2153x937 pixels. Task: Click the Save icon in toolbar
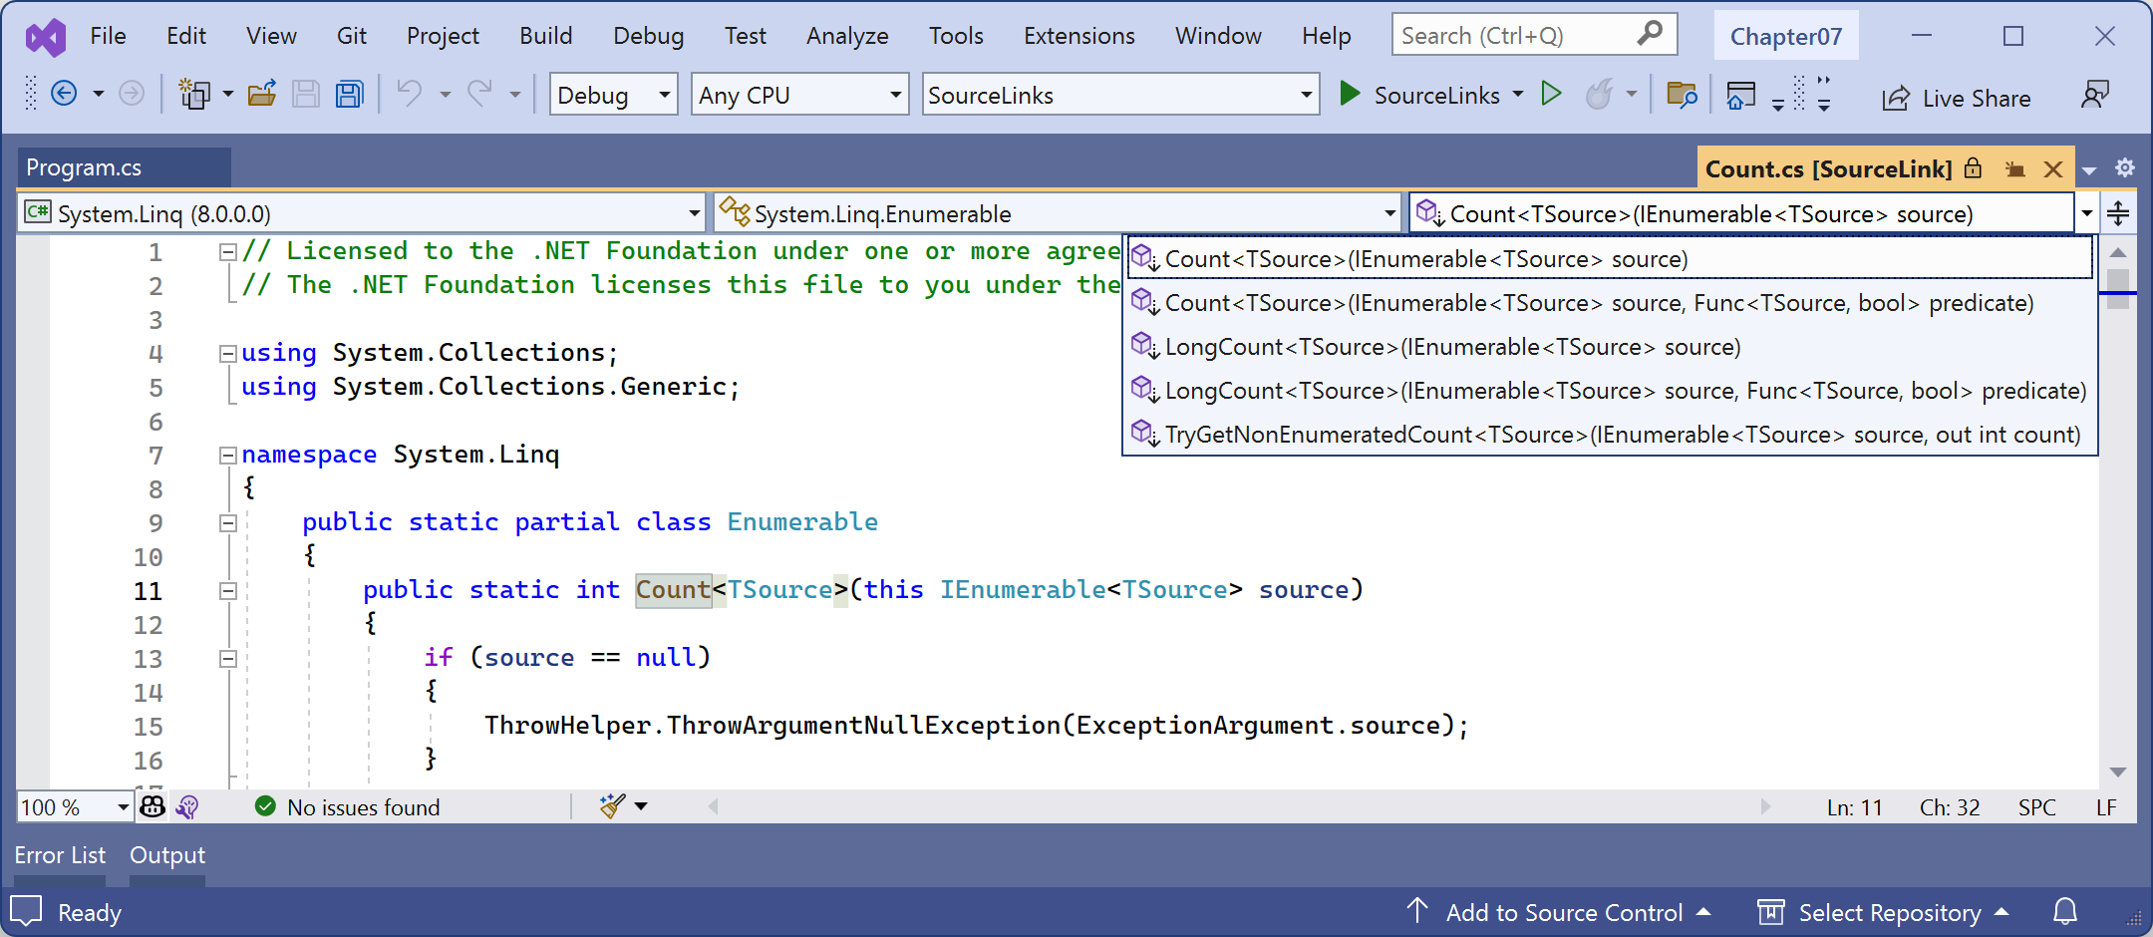pyautogui.click(x=306, y=95)
